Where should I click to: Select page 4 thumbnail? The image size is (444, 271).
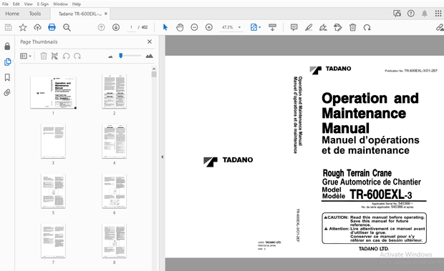114,141
